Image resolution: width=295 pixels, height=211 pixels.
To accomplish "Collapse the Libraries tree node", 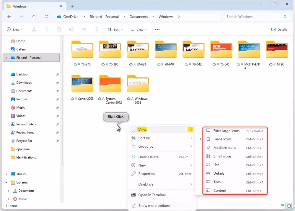I will [6, 182].
